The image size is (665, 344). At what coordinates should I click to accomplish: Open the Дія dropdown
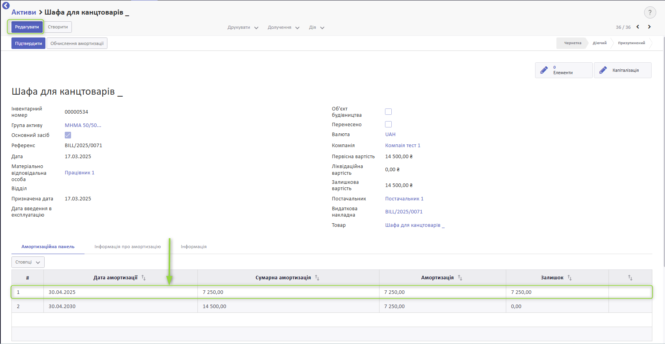[317, 28]
